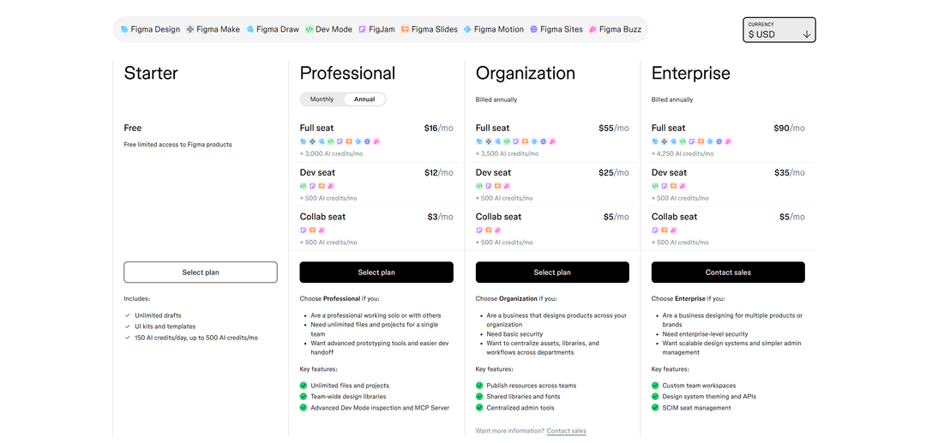Click '+ 4,250 AI credits/mo' text
This screenshot has width=926, height=443.
tap(682, 154)
